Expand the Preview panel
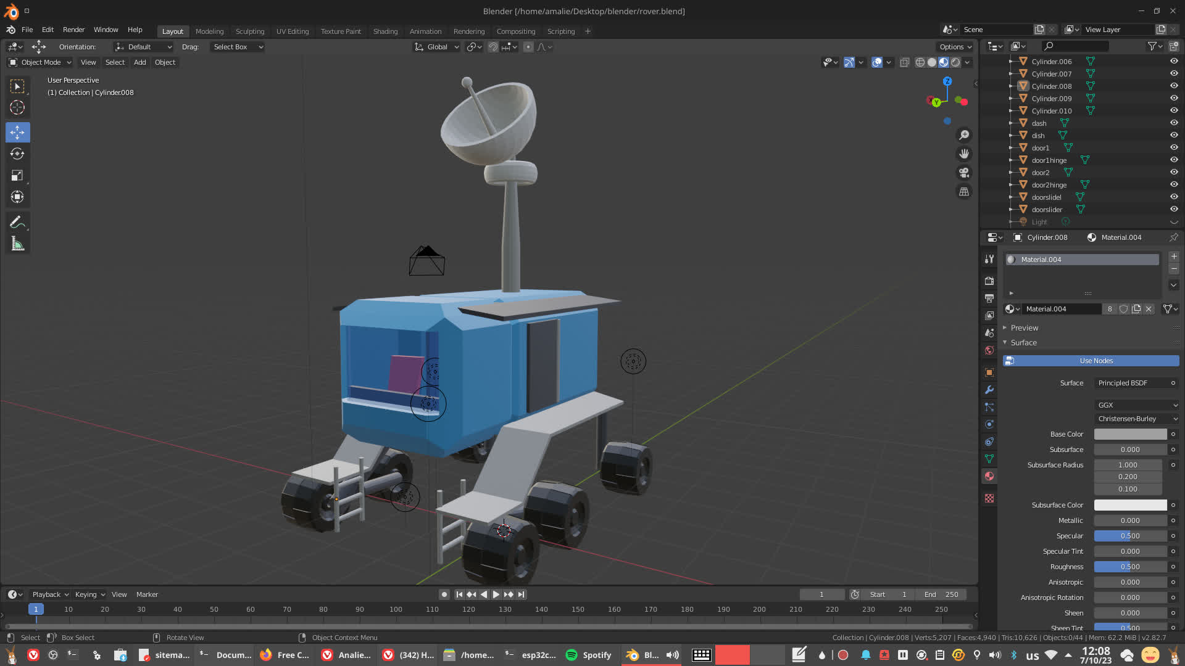Screen dimensions: 1185x666 coord(1025,328)
